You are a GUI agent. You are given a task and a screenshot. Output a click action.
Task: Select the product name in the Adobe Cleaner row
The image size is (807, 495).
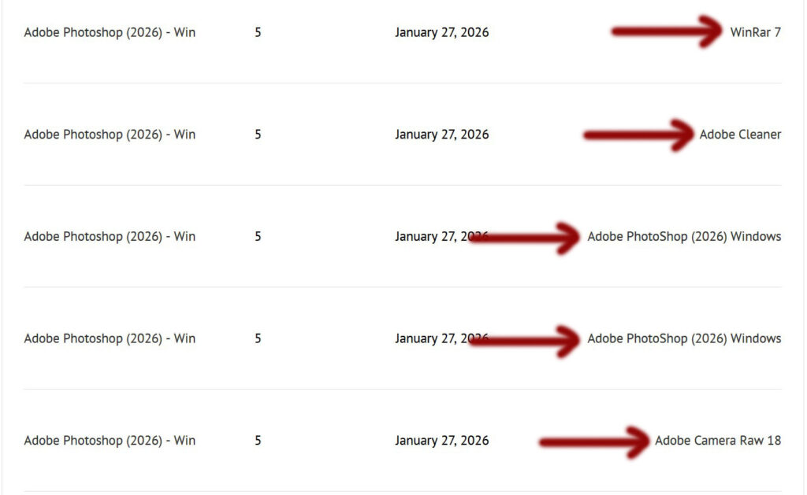110,135
